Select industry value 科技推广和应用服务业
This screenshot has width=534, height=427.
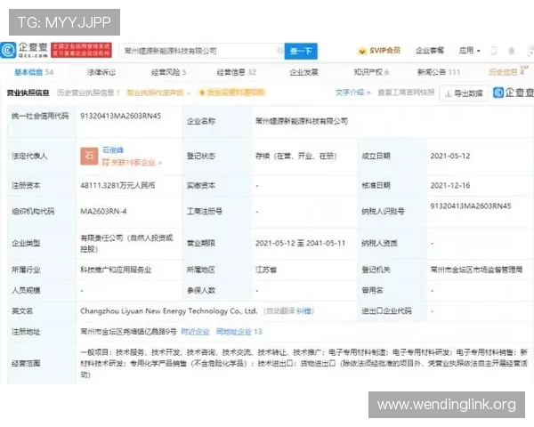click(116, 270)
